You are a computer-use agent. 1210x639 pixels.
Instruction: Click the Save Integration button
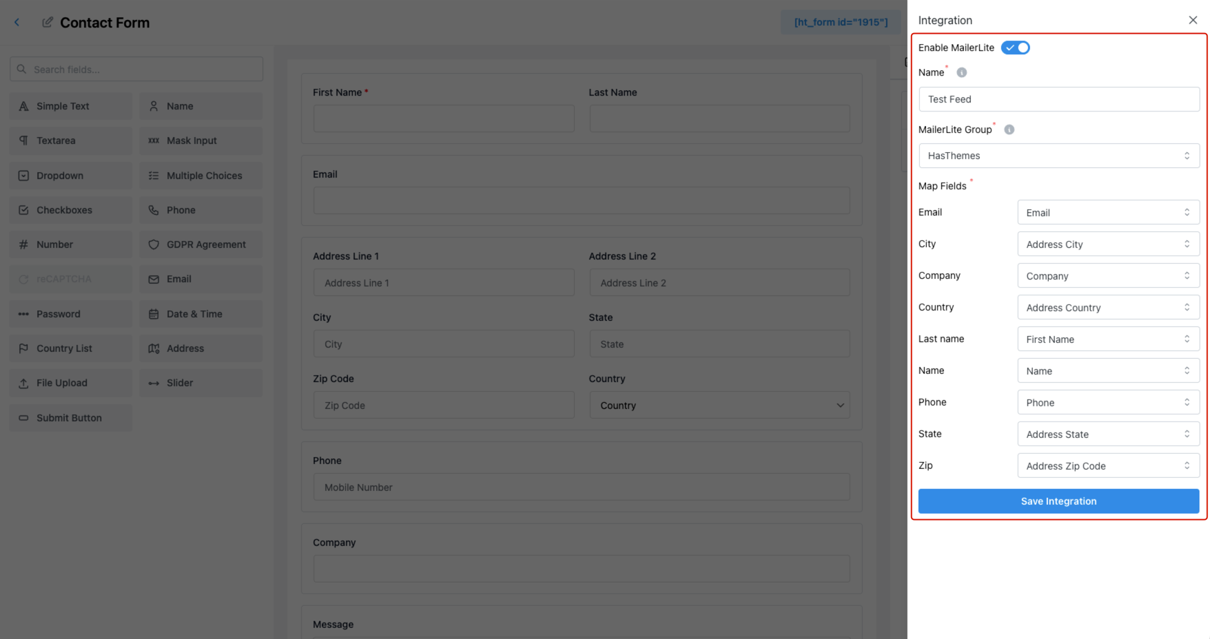[x=1058, y=501]
